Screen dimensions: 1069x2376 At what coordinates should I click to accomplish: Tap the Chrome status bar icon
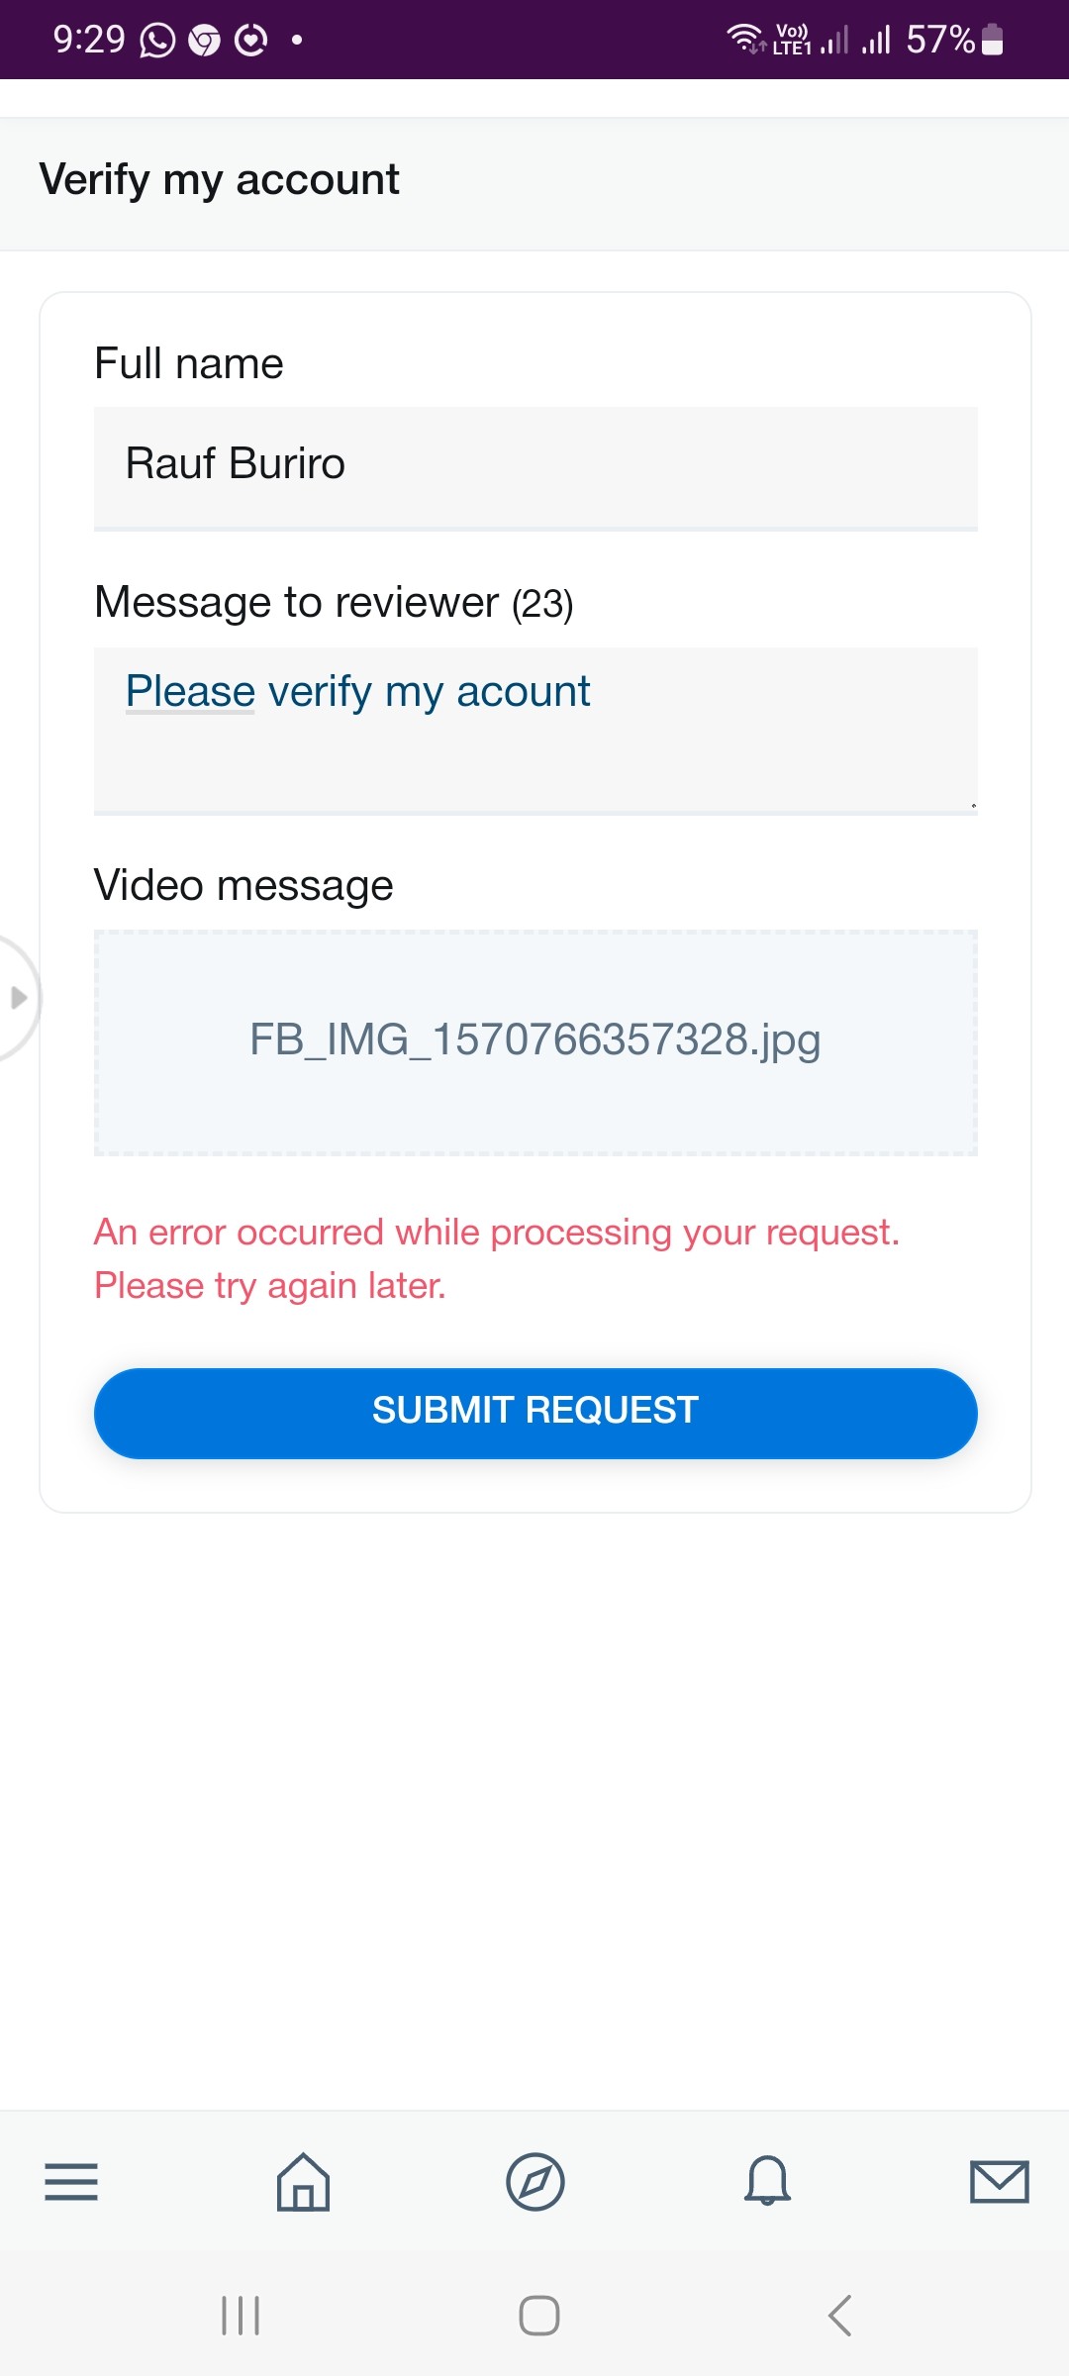pyautogui.click(x=204, y=41)
